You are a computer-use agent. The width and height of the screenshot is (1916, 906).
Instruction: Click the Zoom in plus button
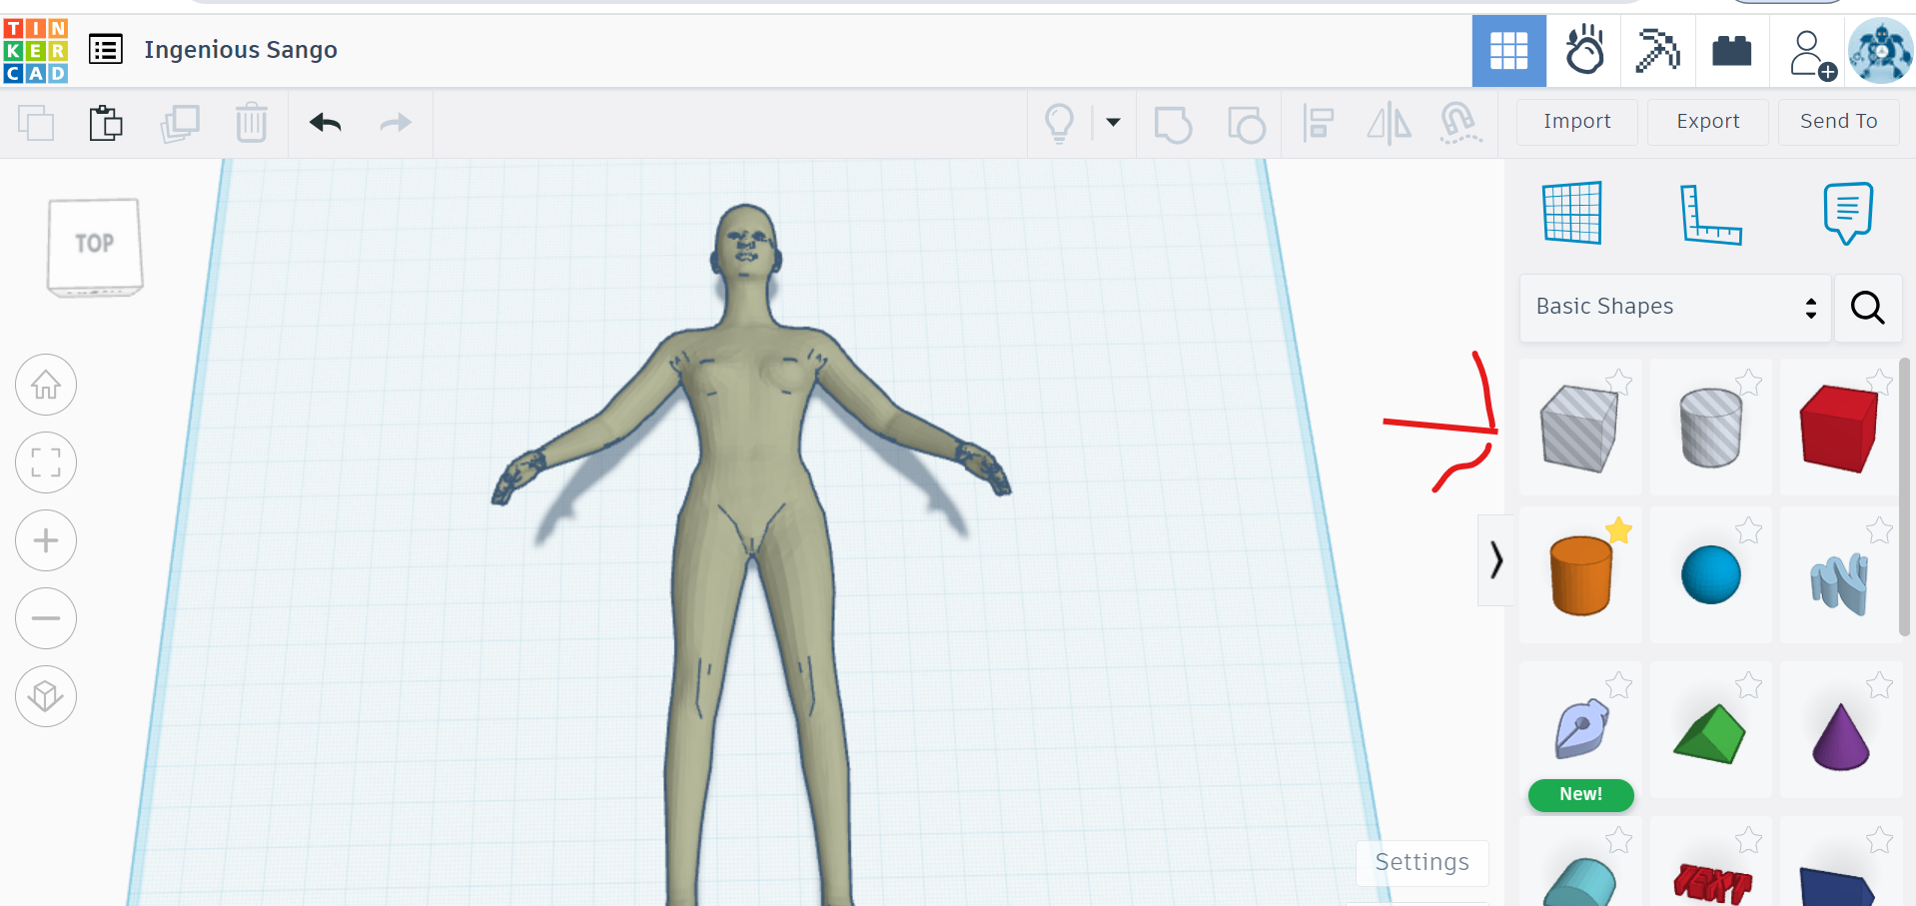pos(46,540)
